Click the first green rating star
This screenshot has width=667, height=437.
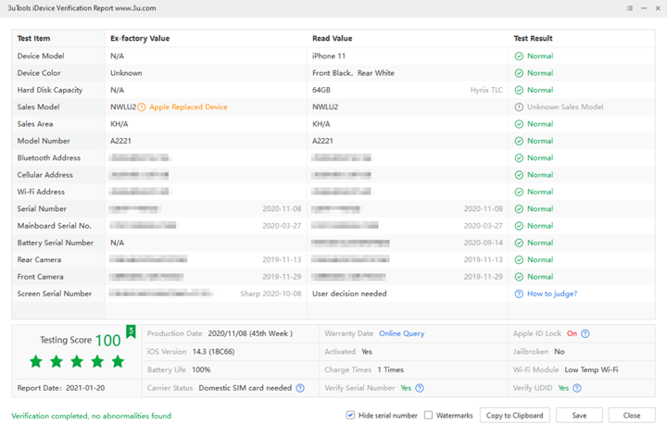pyautogui.click(x=36, y=362)
